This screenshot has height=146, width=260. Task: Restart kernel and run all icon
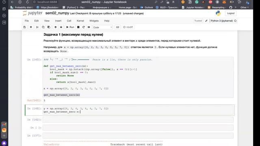click(89, 27)
